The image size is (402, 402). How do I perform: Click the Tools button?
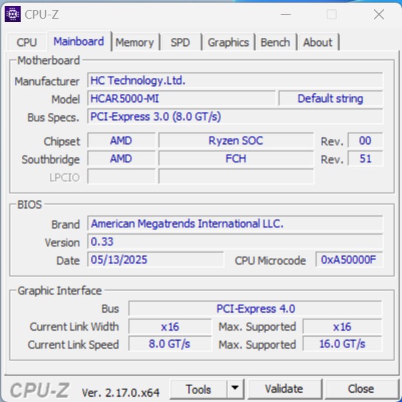(199, 389)
